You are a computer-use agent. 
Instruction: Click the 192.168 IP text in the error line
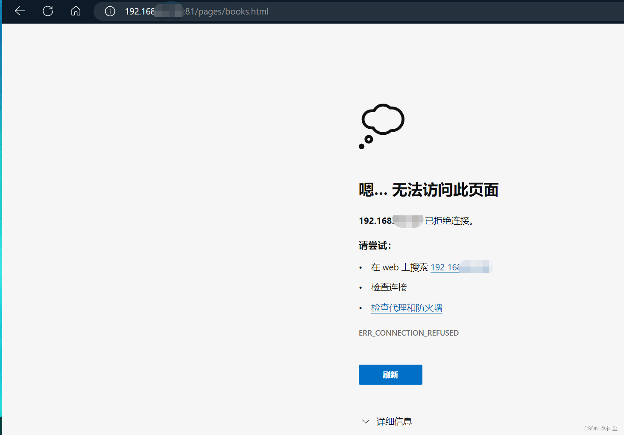(x=376, y=221)
